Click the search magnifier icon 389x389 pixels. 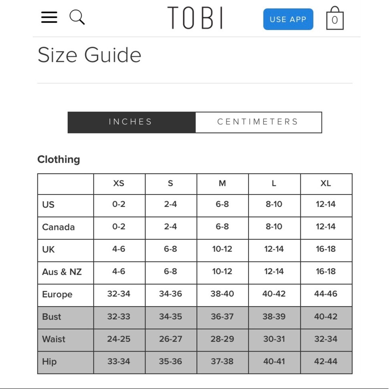[x=77, y=18]
